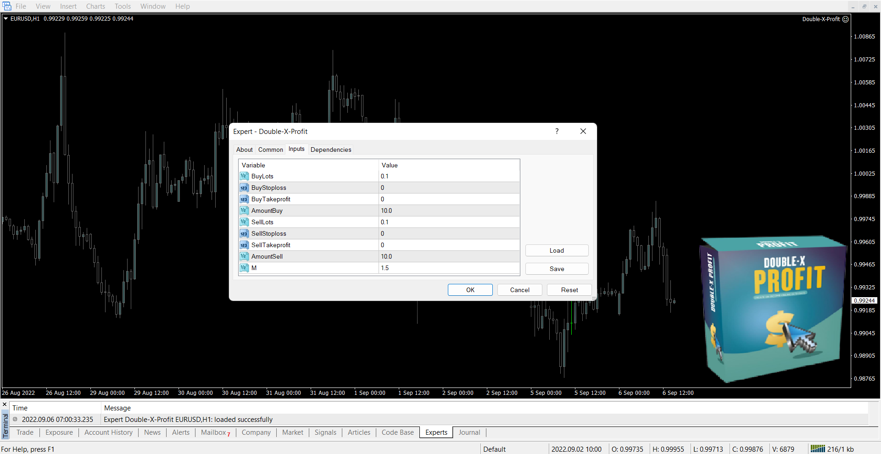Screen dimensions: 881x454
Task: Open the Dependencies tab
Action: tap(330, 149)
